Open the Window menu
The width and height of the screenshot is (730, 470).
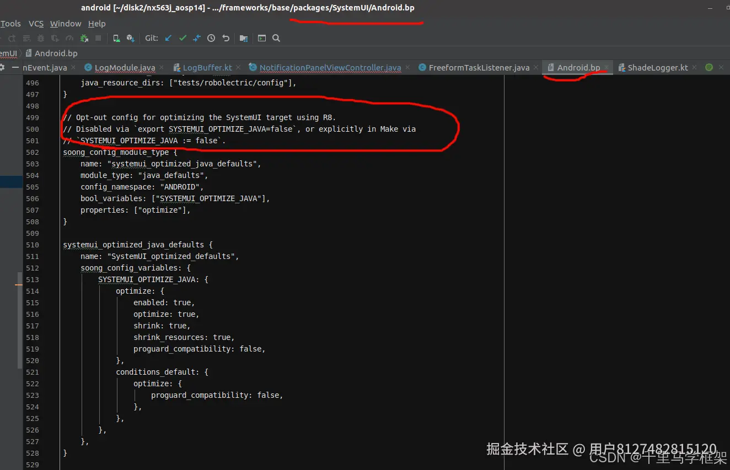click(x=66, y=24)
